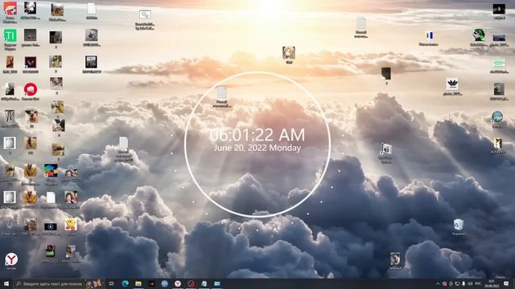Select the yellow Pikachu-like image icon
This screenshot has width=515, height=289.
71,226
